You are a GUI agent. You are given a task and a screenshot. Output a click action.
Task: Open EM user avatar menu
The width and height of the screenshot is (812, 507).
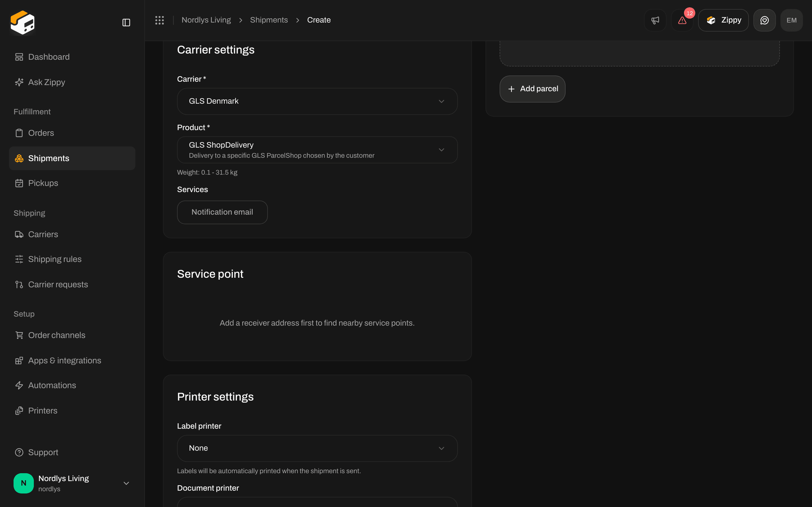click(791, 21)
